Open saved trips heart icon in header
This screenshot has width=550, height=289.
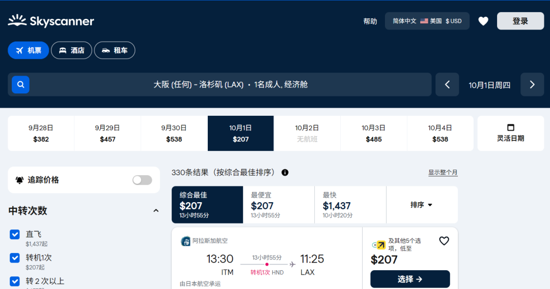483,21
